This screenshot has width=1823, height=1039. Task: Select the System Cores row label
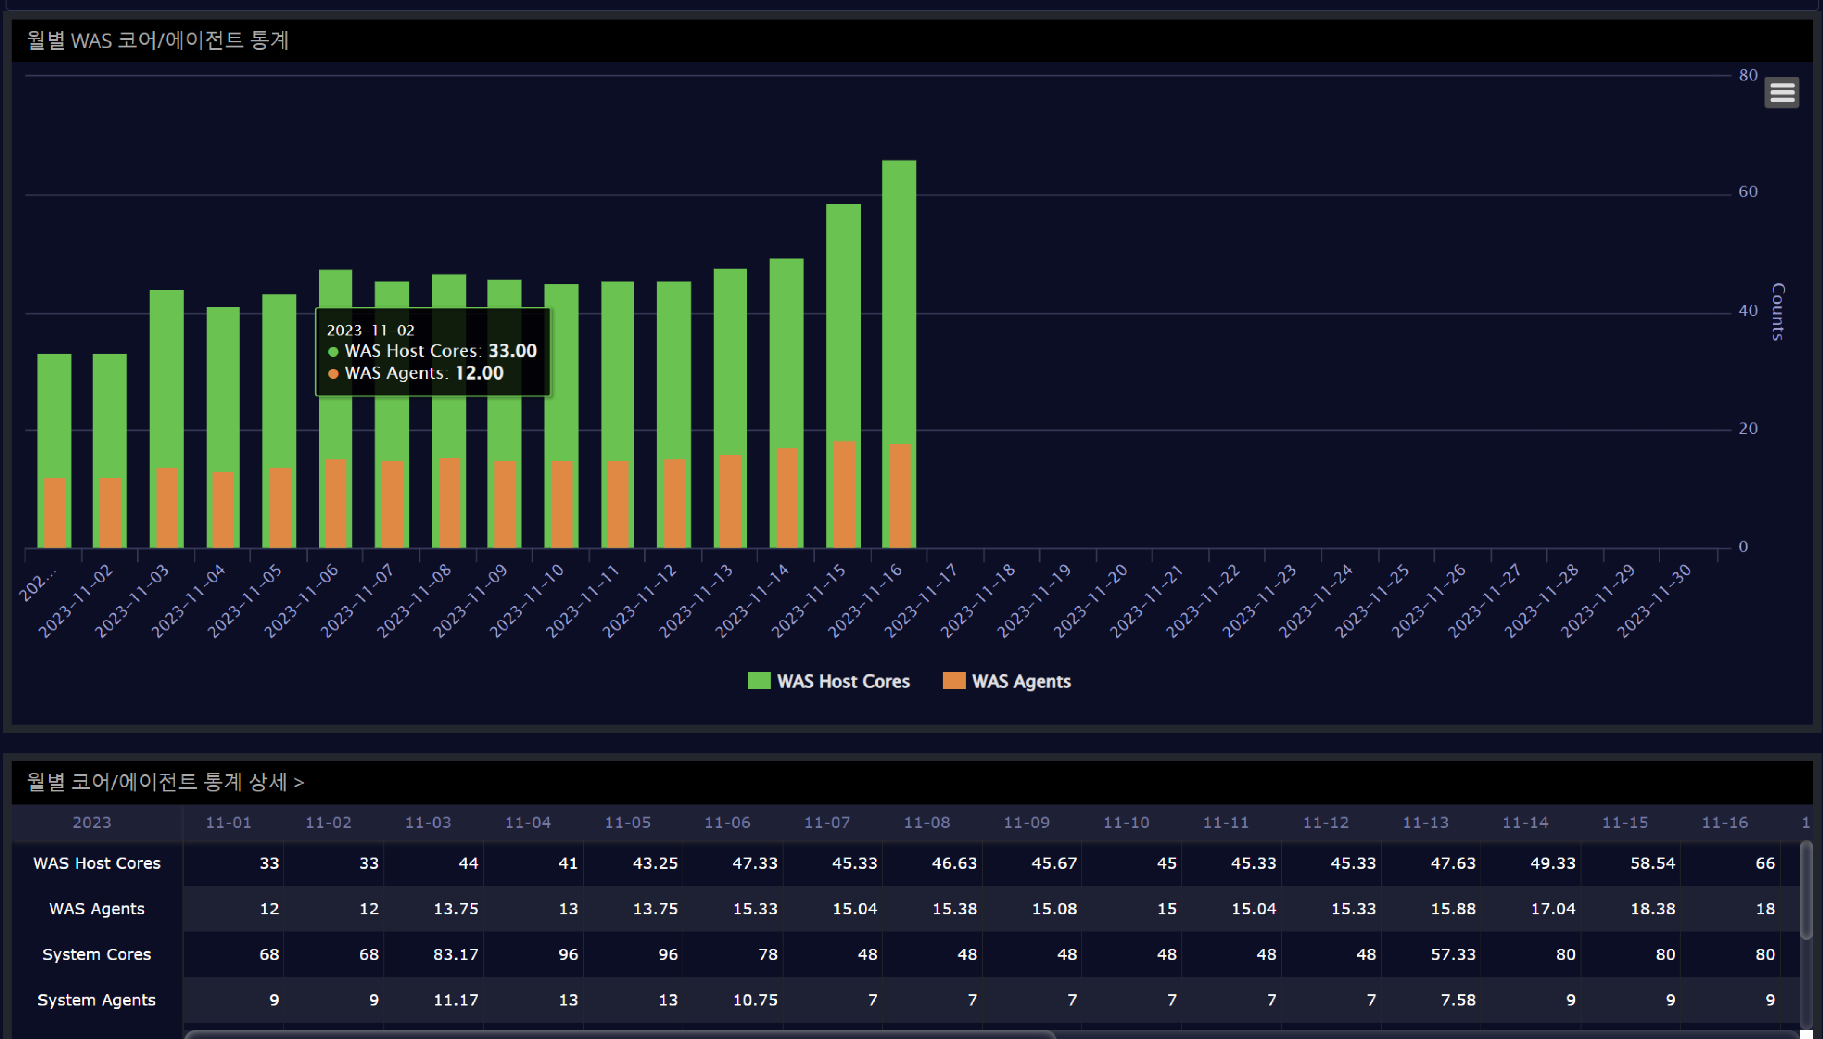click(x=96, y=955)
